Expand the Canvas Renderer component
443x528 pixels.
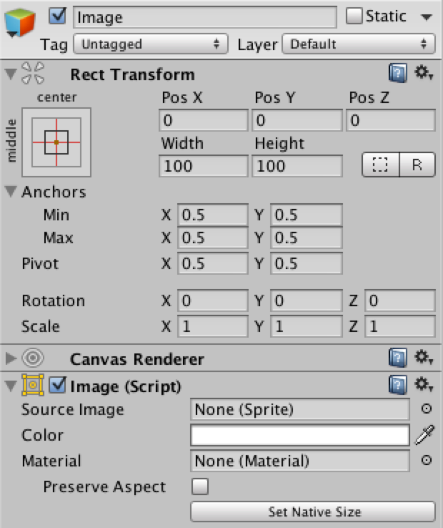click(11, 358)
